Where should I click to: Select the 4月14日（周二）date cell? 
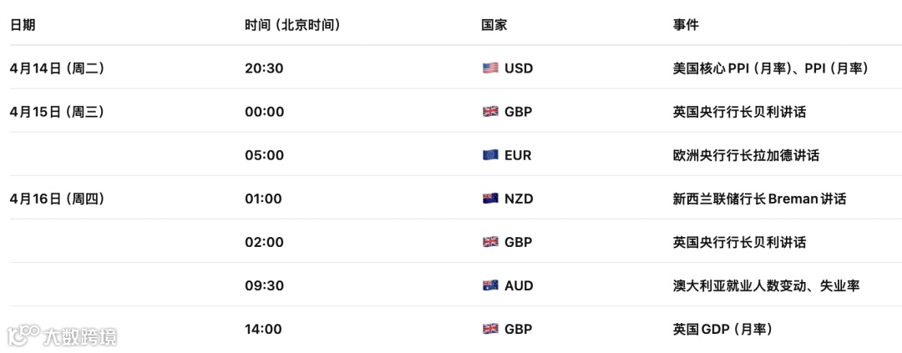(58, 68)
